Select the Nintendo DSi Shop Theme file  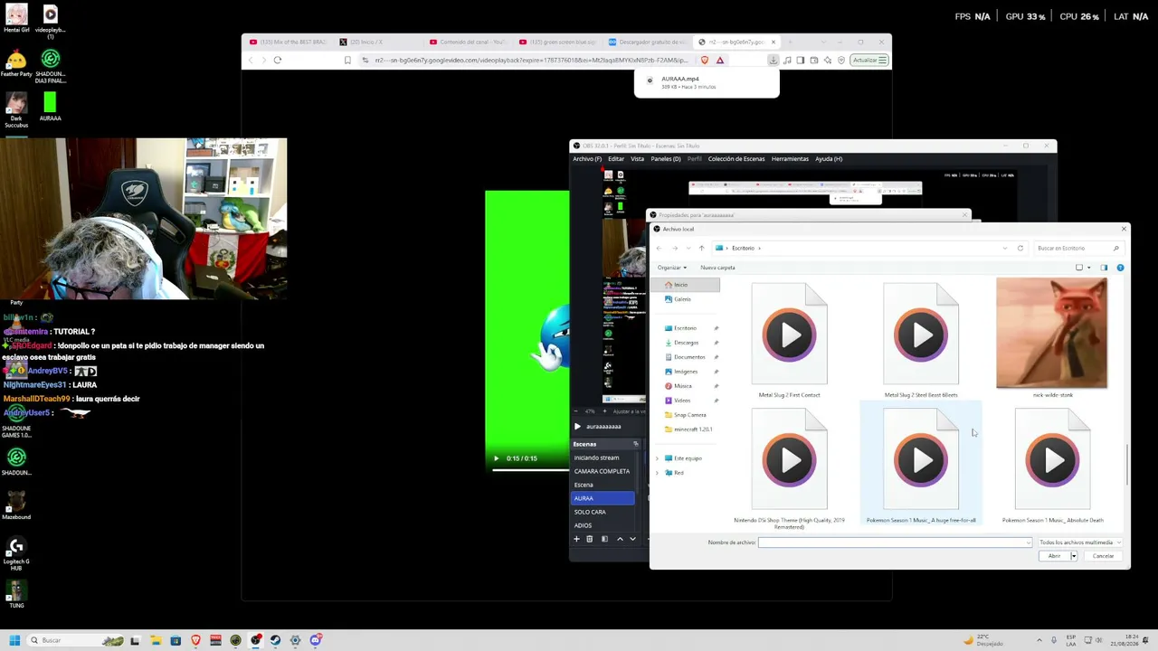coord(790,468)
